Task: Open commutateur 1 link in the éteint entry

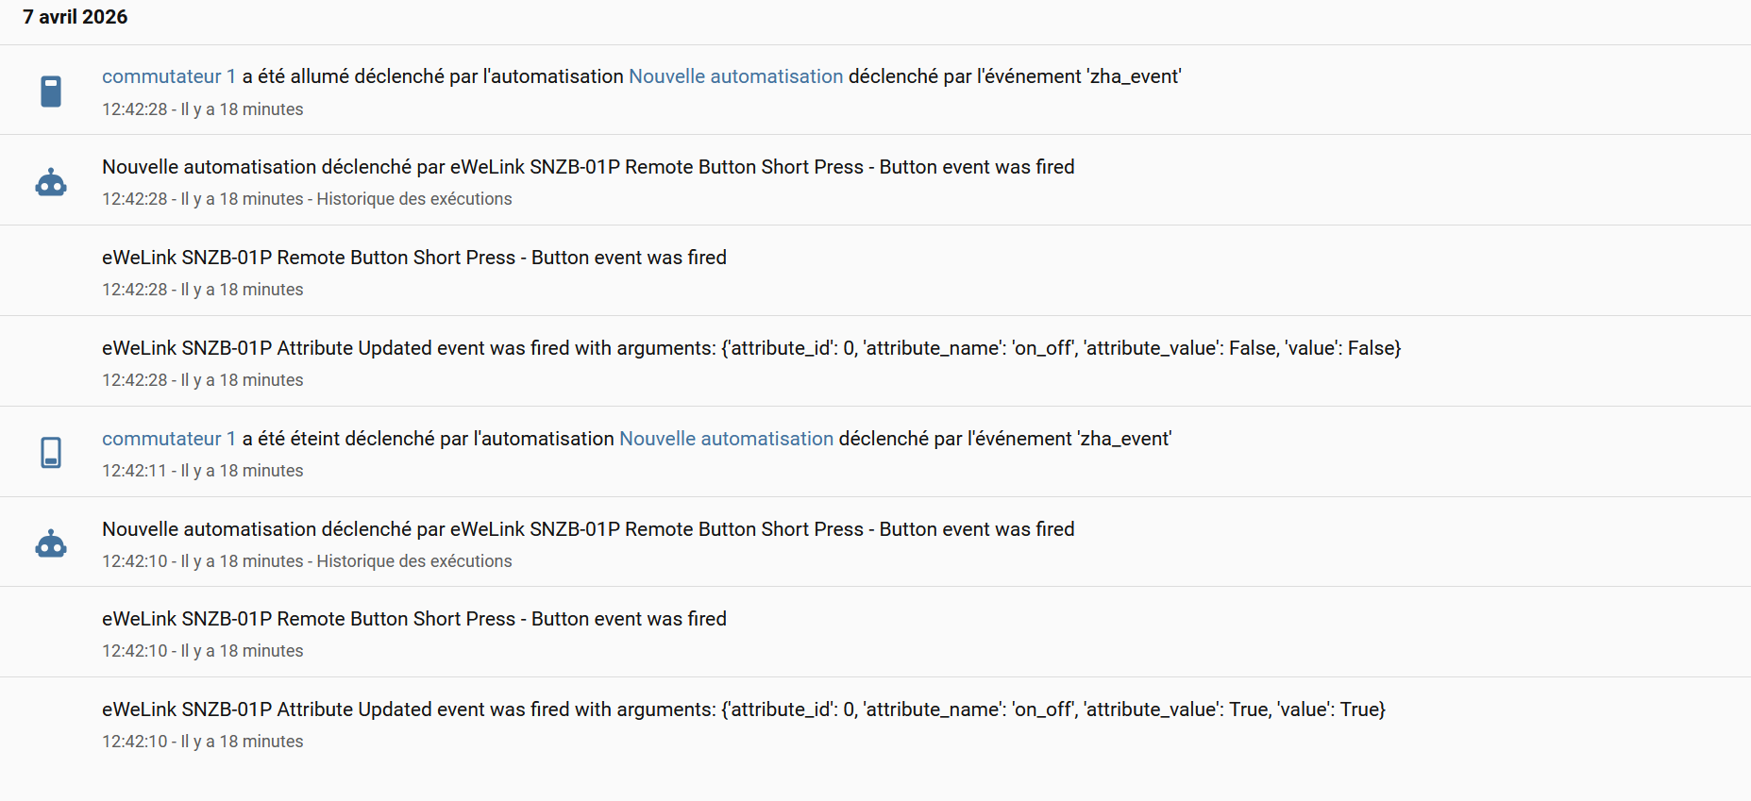Action: pos(169,439)
